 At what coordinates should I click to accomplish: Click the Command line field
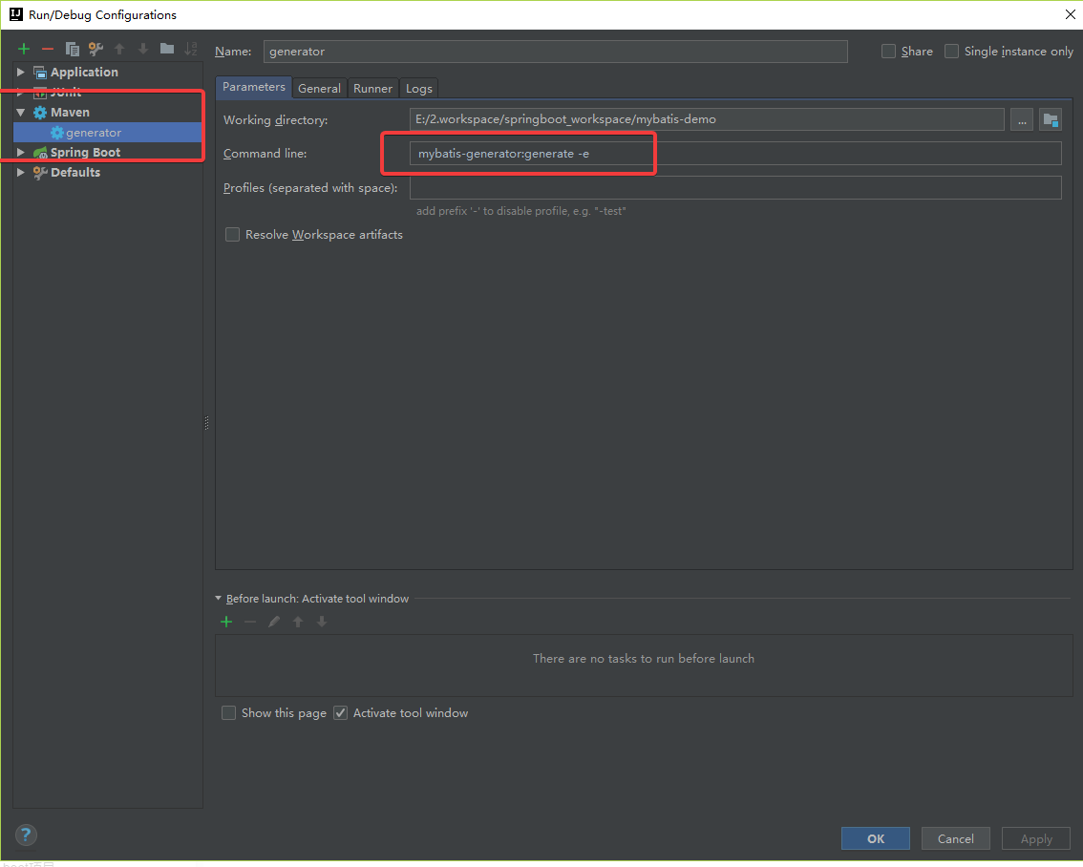coord(735,153)
